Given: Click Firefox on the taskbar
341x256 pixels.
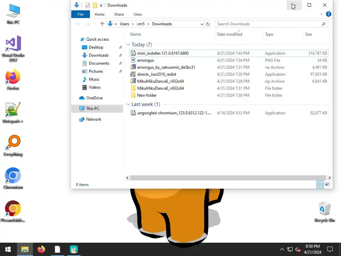Looking at the screenshot, I should [x=41, y=249].
